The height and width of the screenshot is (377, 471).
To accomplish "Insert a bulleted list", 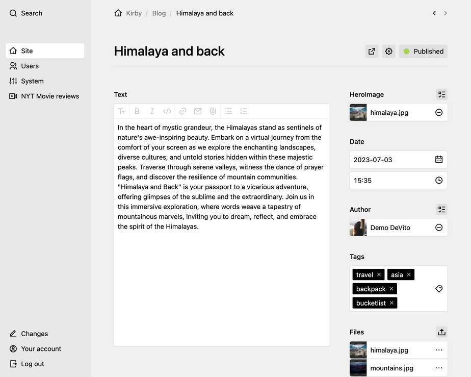I will (228, 111).
